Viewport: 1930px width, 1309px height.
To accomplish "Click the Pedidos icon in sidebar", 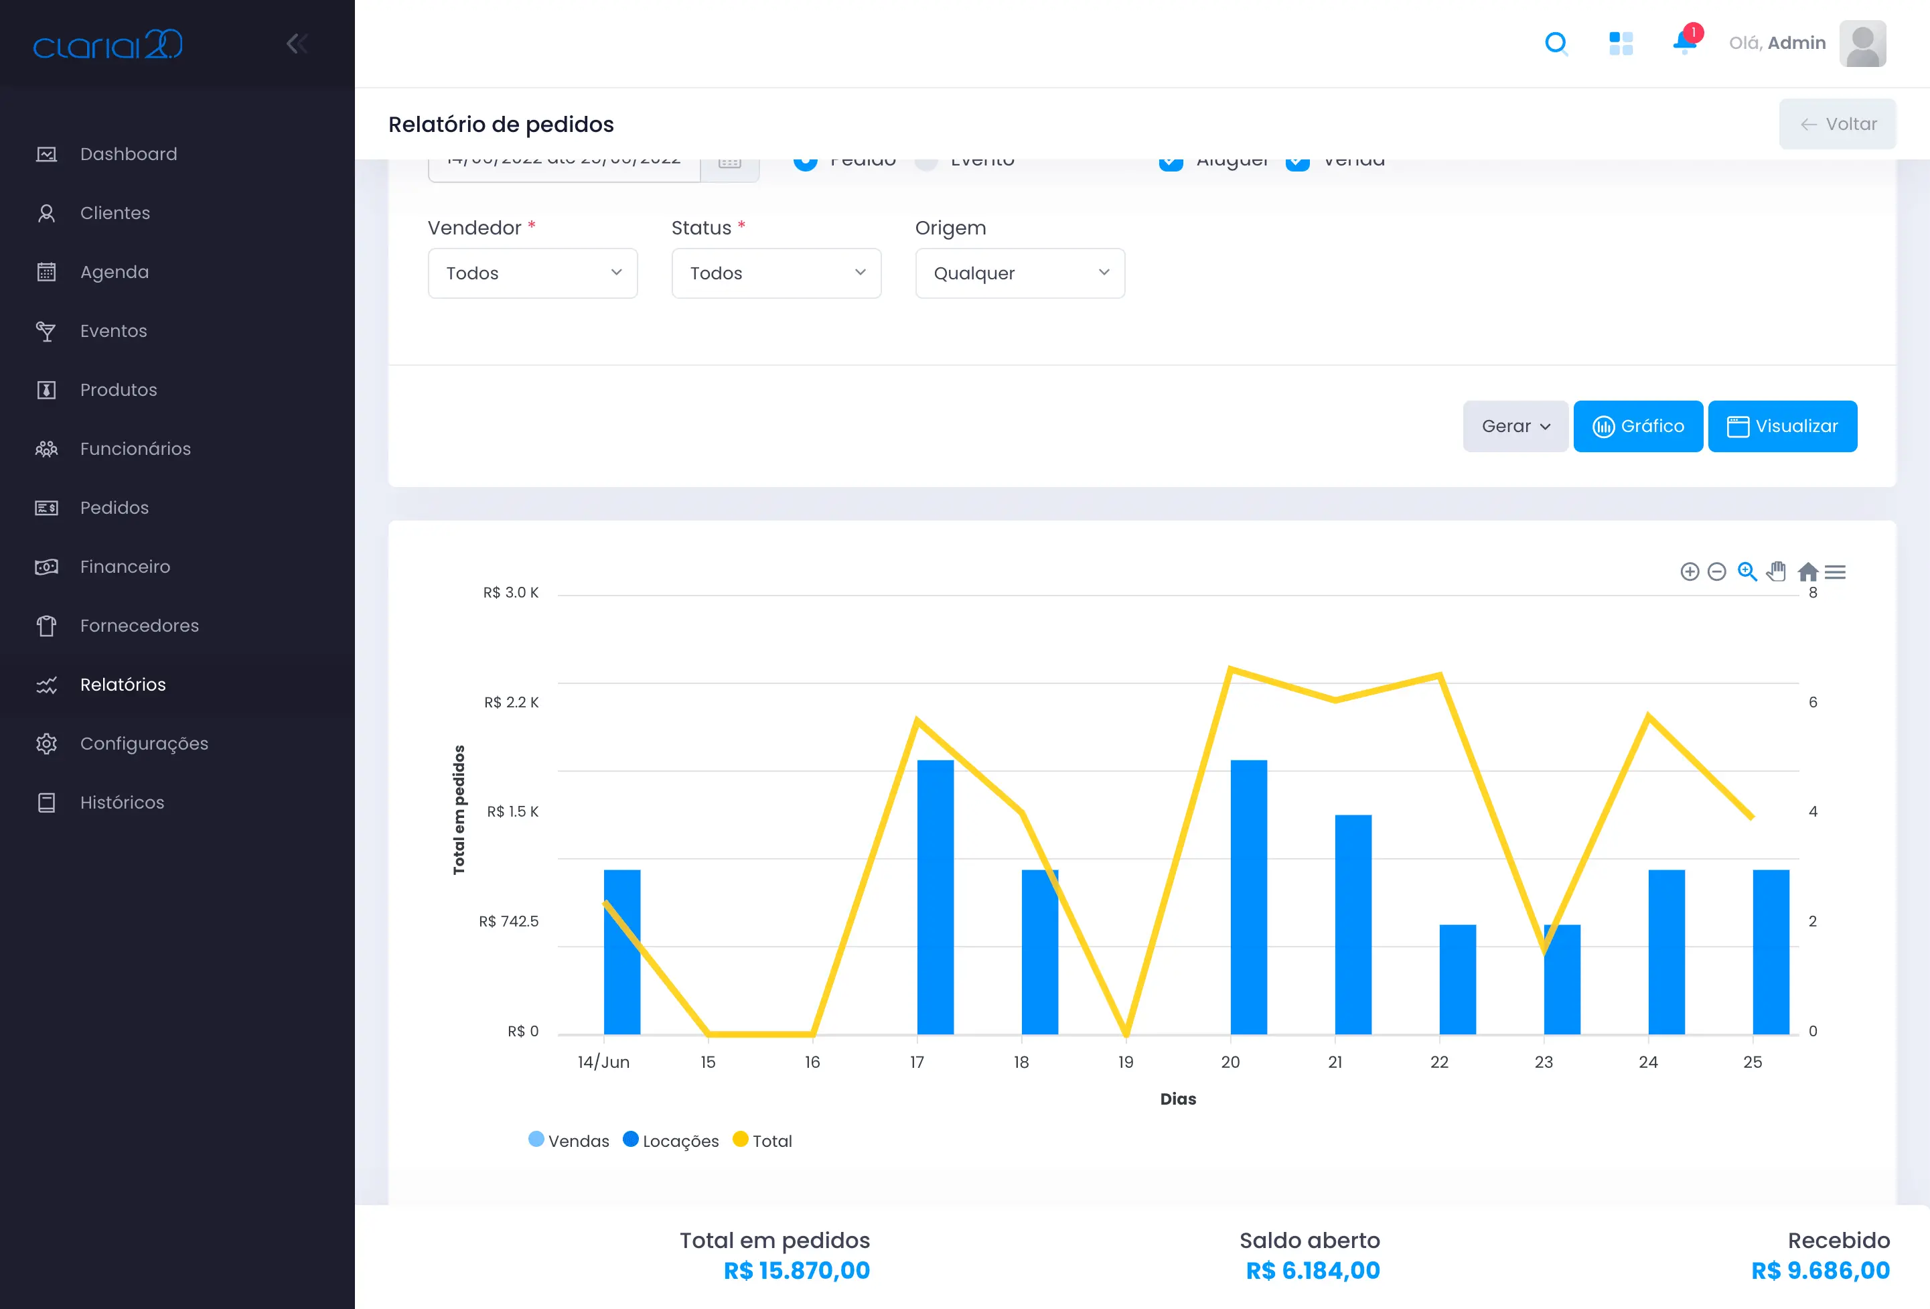I will pyautogui.click(x=46, y=508).
